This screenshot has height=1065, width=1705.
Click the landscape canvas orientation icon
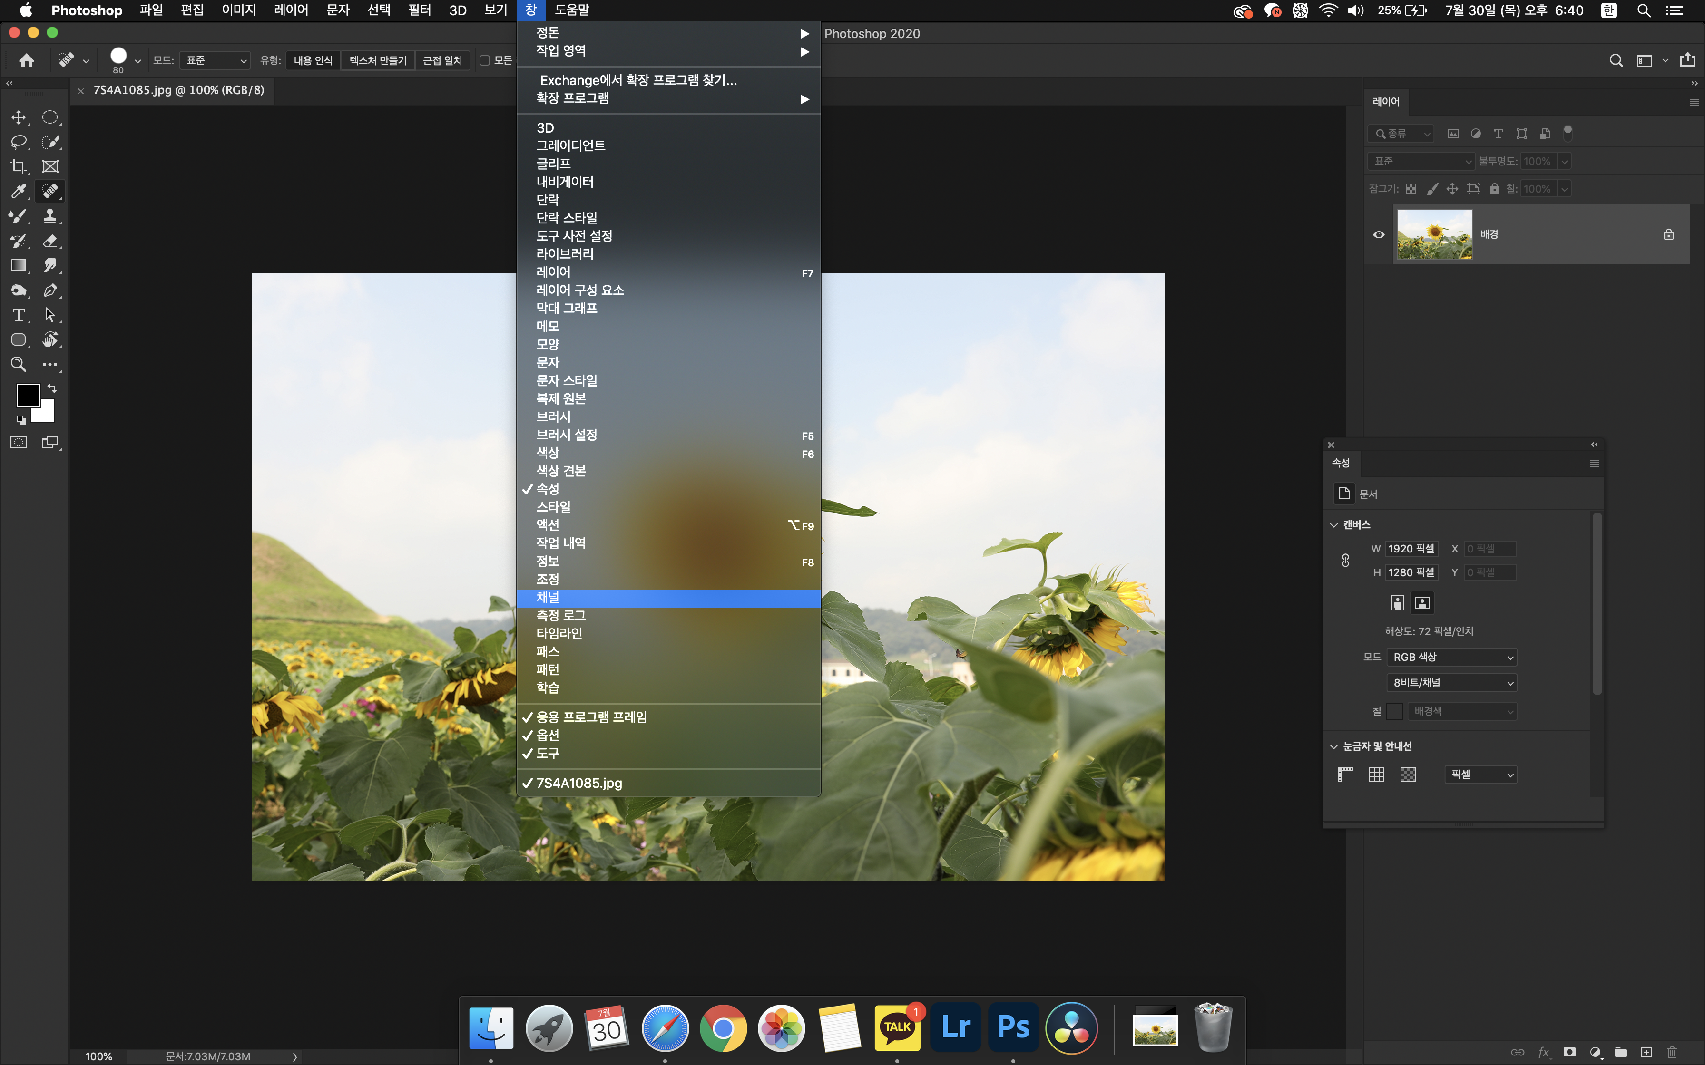point(1422,603)
